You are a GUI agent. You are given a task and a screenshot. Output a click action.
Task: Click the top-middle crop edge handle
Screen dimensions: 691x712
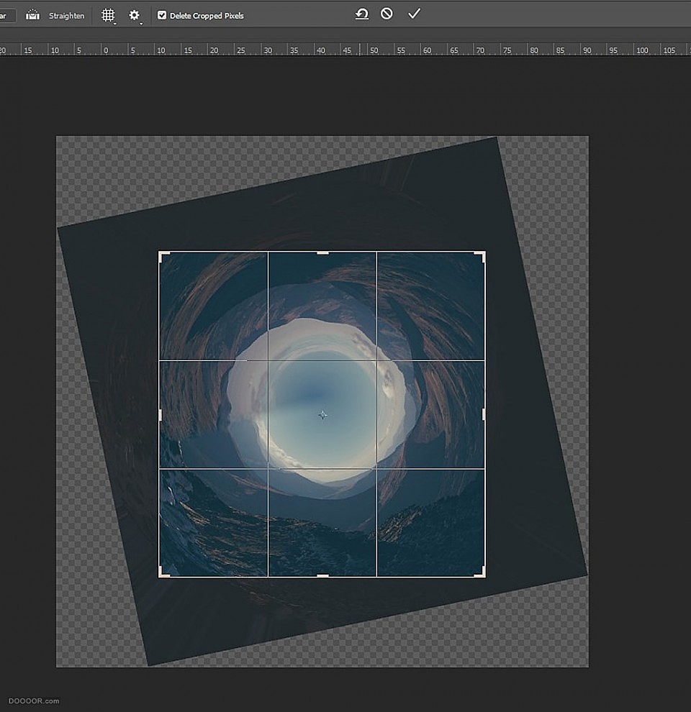tap(322, 252)
